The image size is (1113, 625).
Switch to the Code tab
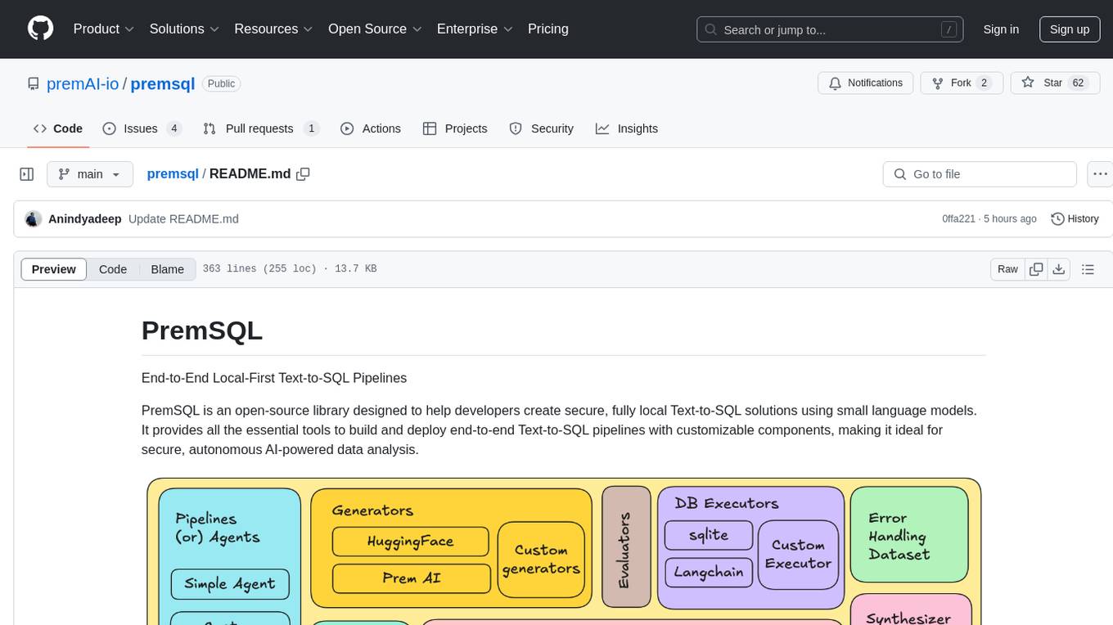(58, 128)
